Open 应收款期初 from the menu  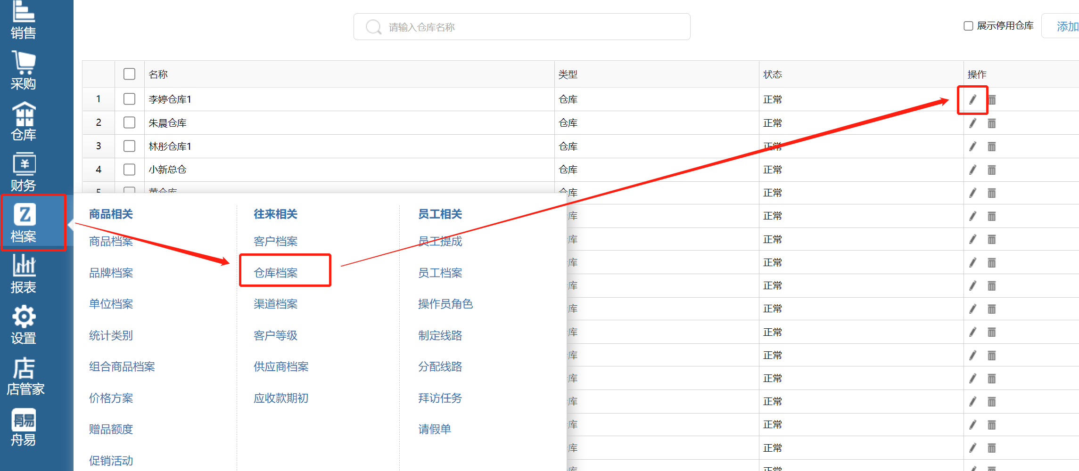281,398
